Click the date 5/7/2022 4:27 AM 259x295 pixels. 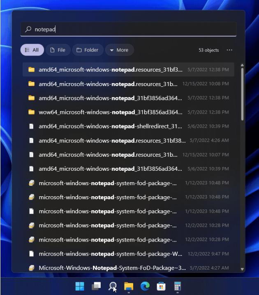(x=209, y=268)
